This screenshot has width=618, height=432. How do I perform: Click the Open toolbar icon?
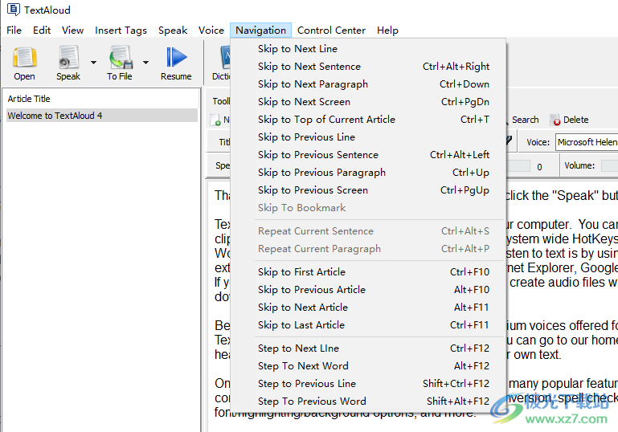coord(24,58)
